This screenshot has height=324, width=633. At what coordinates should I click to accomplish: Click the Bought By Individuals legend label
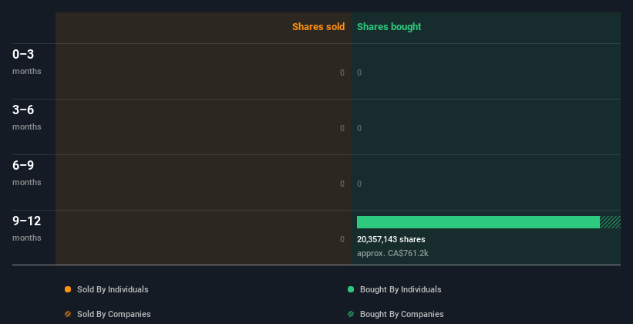400,289
